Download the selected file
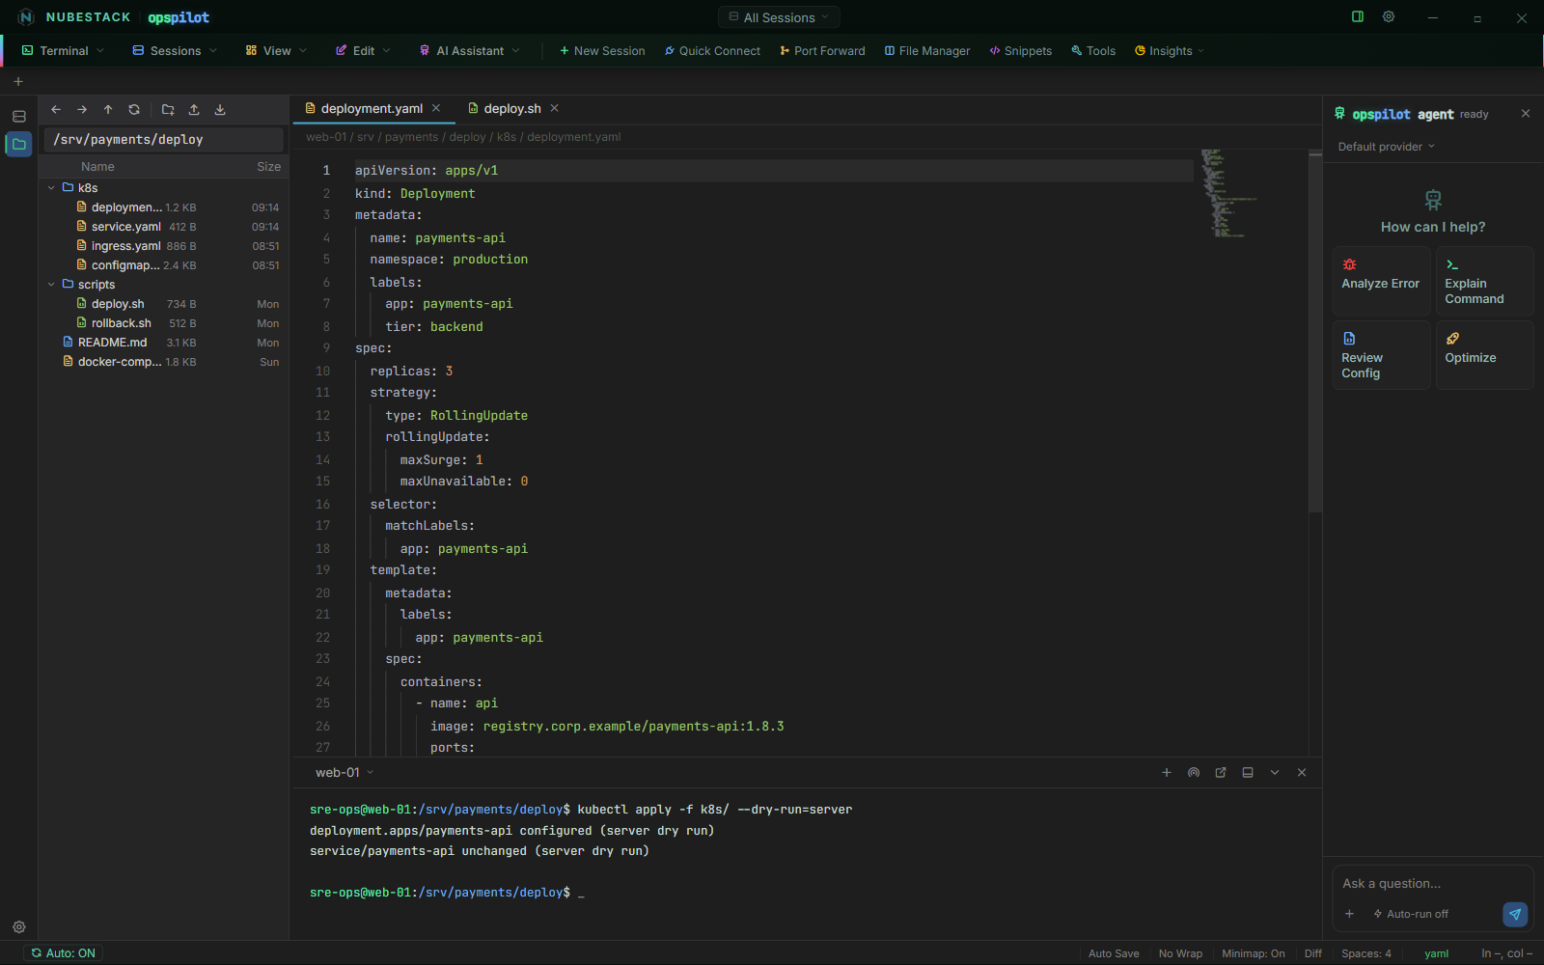This screenshot has width=1544, height=965. point(220,110)
